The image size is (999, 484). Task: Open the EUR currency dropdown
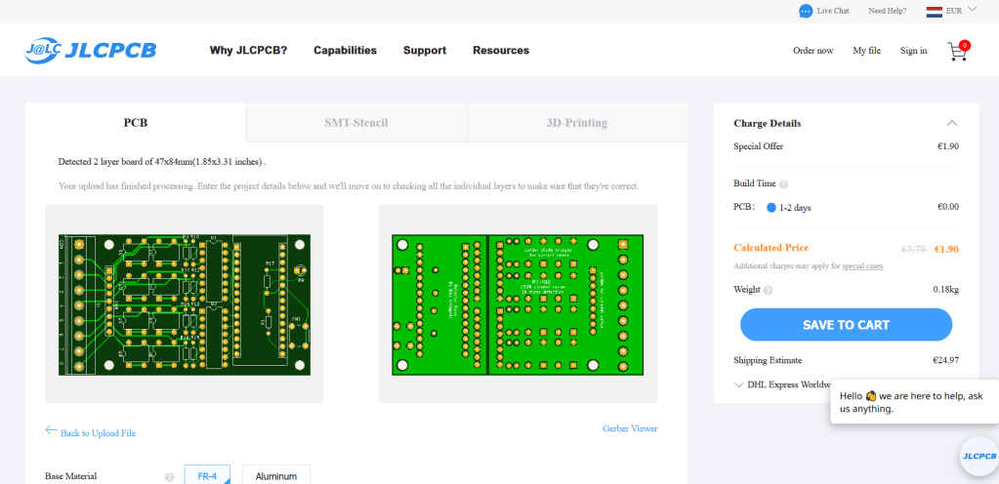pyautogui.click(x=972, y=10)
